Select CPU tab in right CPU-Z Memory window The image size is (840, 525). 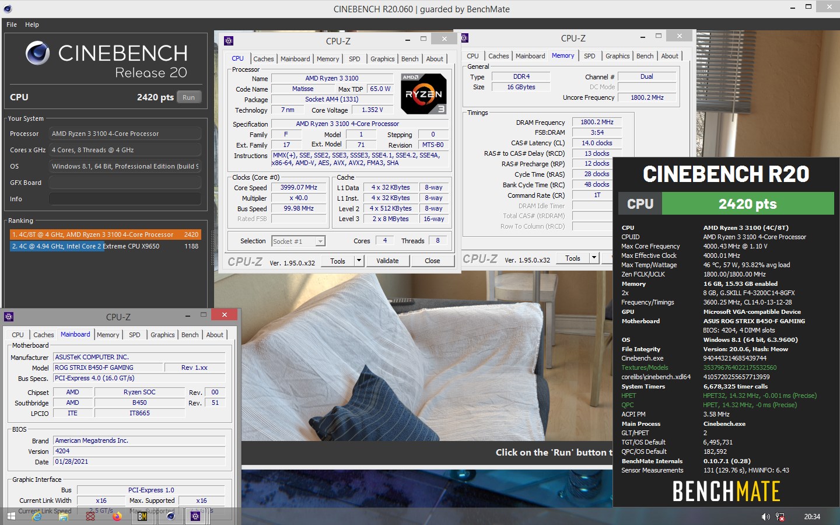(x=473, y=56)
